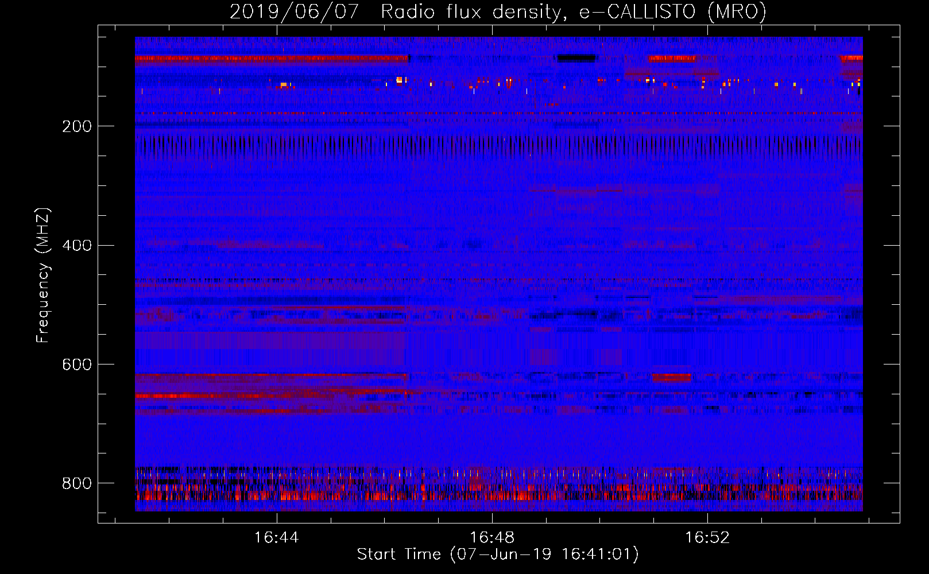
Task: Click the 600 frequency tick label
Action: 77,365
